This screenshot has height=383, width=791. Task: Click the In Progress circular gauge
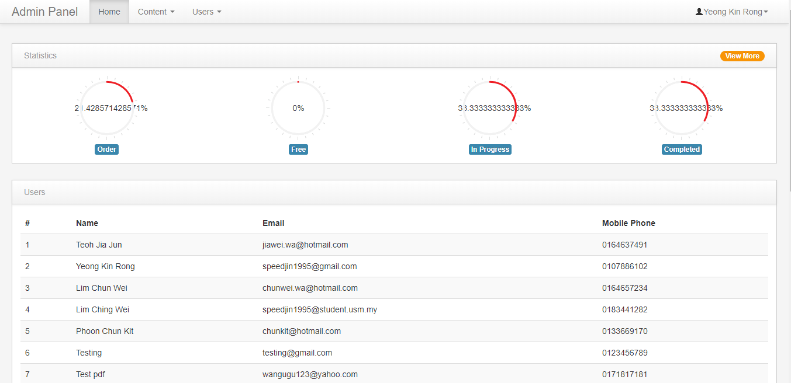[490, 108]
